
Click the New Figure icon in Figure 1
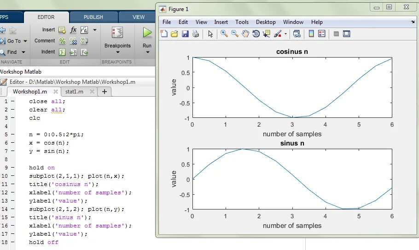[164, 34]
